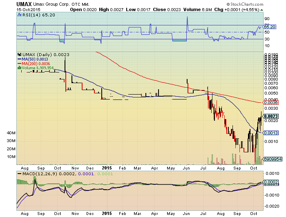Click the 6909954 volume tag

(x=273, y=159)
